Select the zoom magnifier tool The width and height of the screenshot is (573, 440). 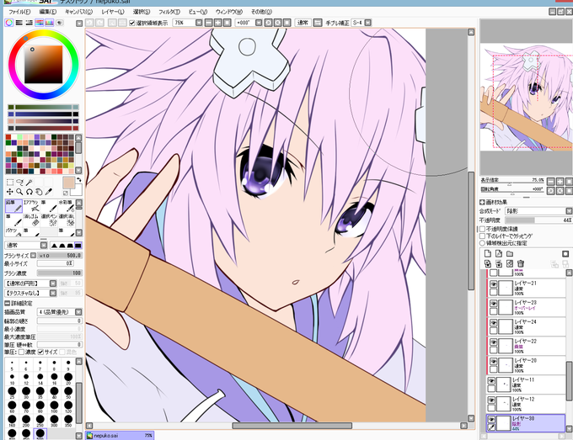[19, 192]
